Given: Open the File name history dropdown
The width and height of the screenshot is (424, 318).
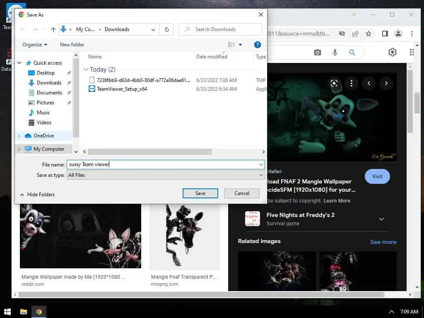Looking at the screenshot, I should coord(261,164).
